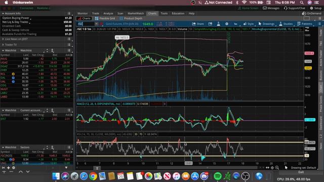This screenshot has height=182, width=324.
Task: Open the Analyze tab
Action: tap(108, 14)
